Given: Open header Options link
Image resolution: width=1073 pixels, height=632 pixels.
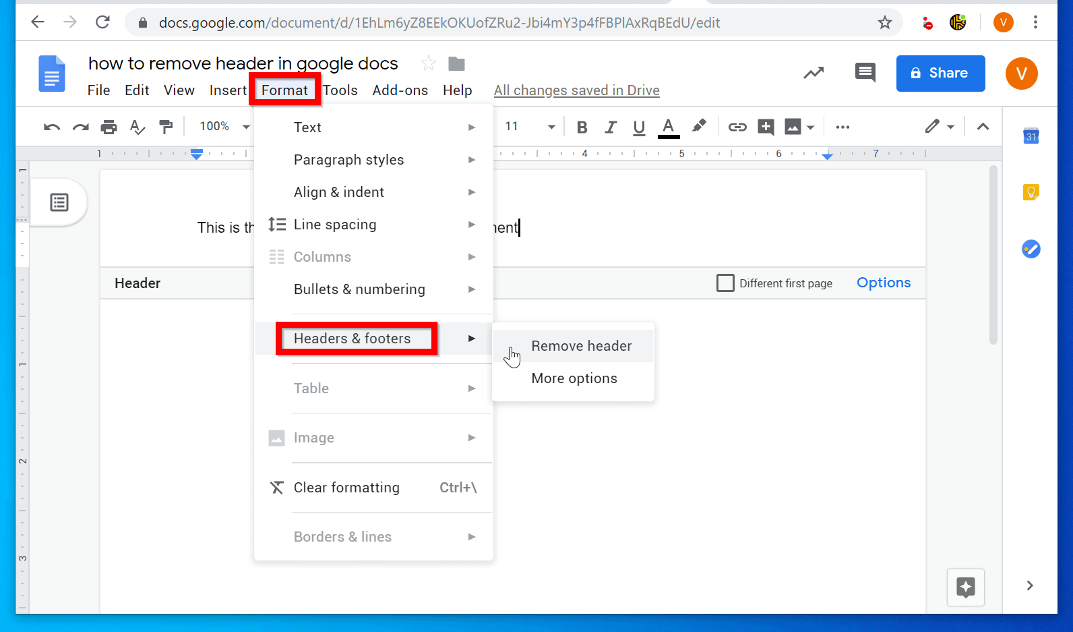Looking at the screenshot, I should [x=884, y=283].
